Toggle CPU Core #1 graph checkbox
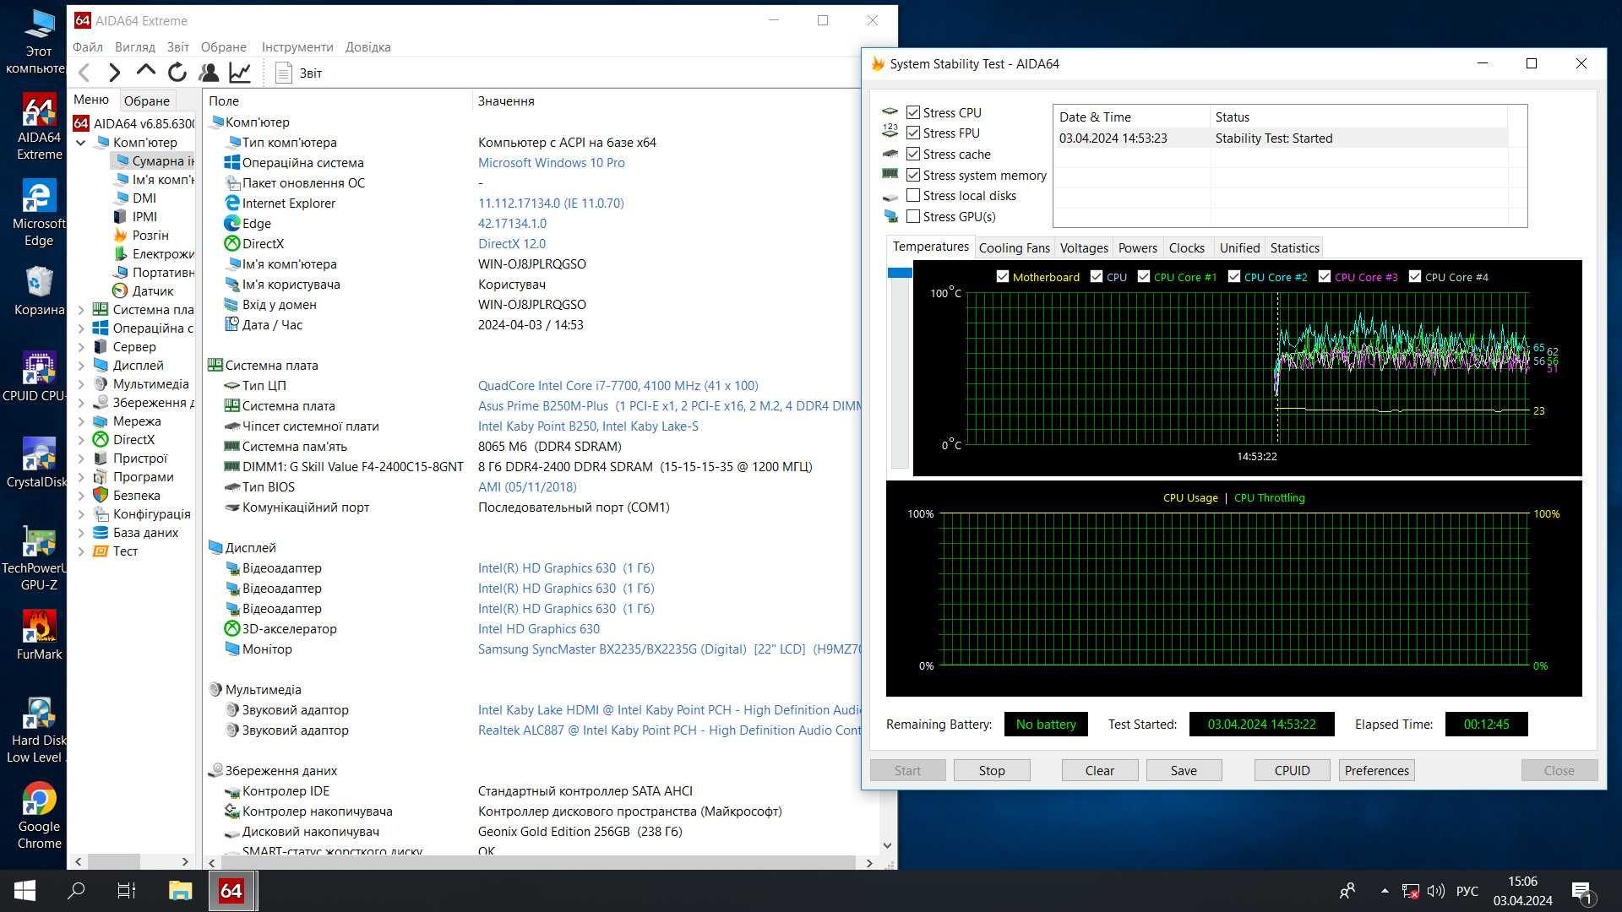 tap(1144, 276)
